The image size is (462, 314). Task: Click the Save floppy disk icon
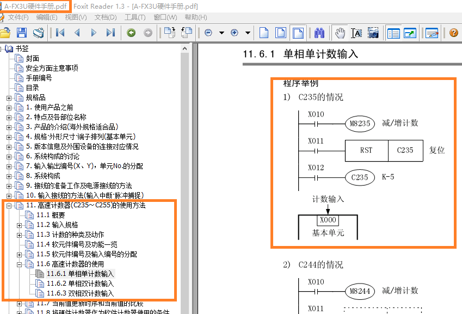point(22,33)
